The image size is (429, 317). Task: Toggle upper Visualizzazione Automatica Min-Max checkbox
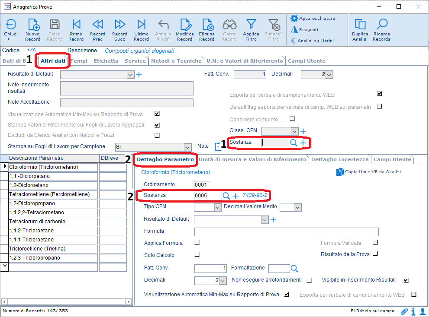tap(157, 114)
